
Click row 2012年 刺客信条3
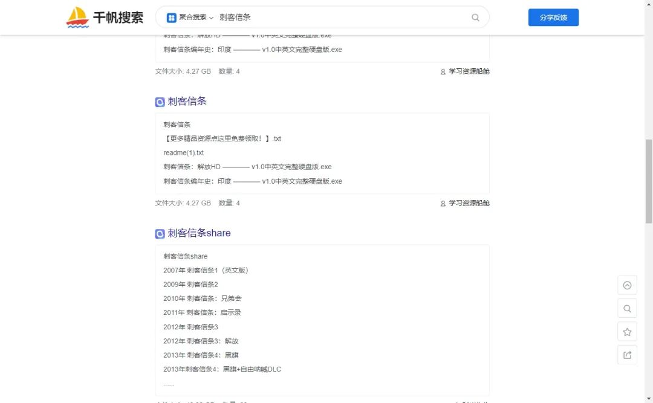tap(190, 327)
